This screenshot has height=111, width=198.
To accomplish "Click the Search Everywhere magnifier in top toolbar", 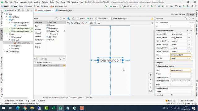I will click(192, 6).
